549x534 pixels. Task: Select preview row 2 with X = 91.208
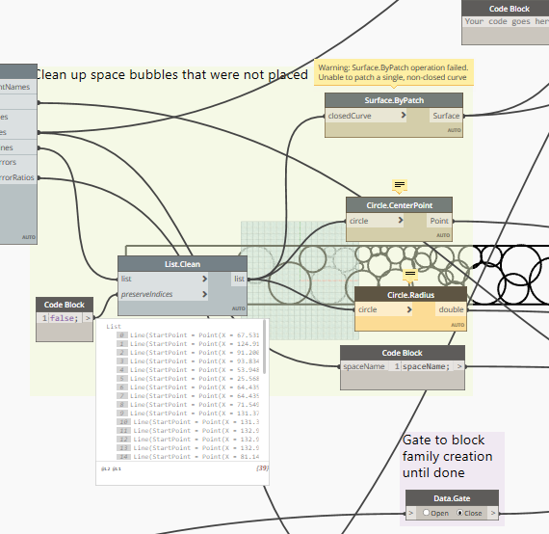click(188, 353)
